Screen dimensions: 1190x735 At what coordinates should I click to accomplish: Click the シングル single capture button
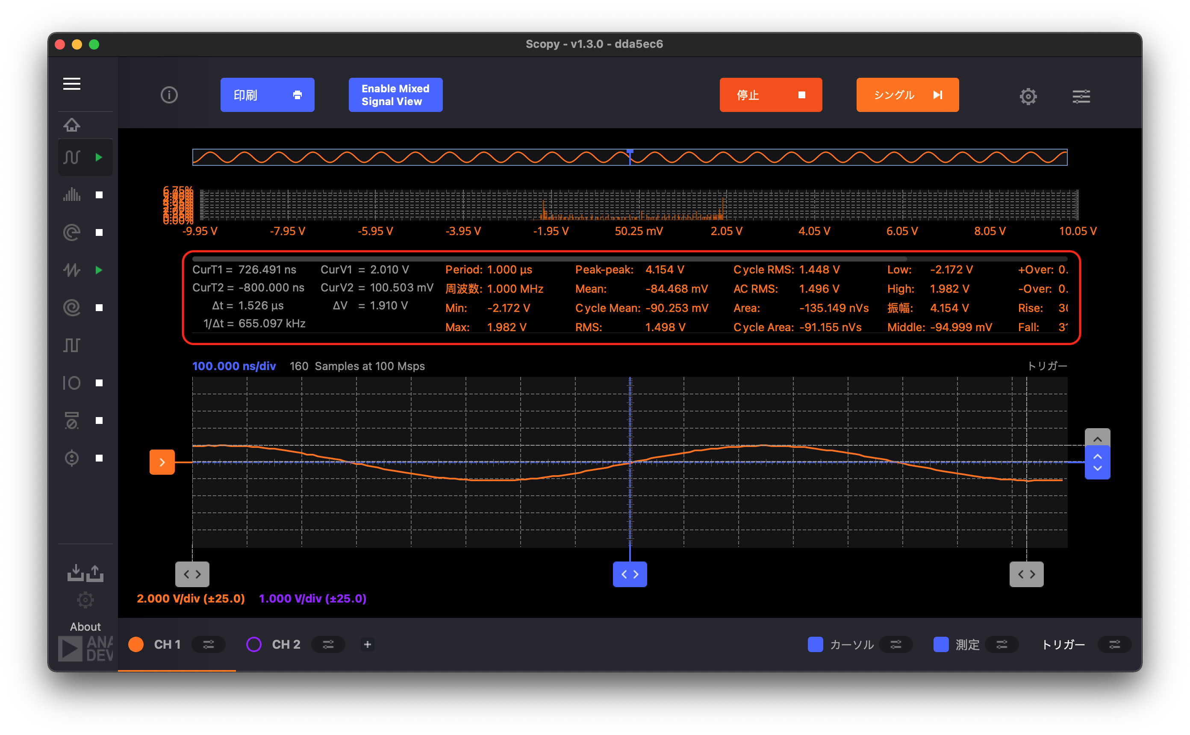click(x=907, y=95)
